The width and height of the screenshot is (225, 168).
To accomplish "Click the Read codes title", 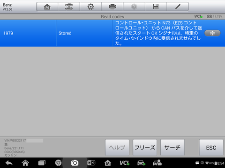I will click(112, 17).
